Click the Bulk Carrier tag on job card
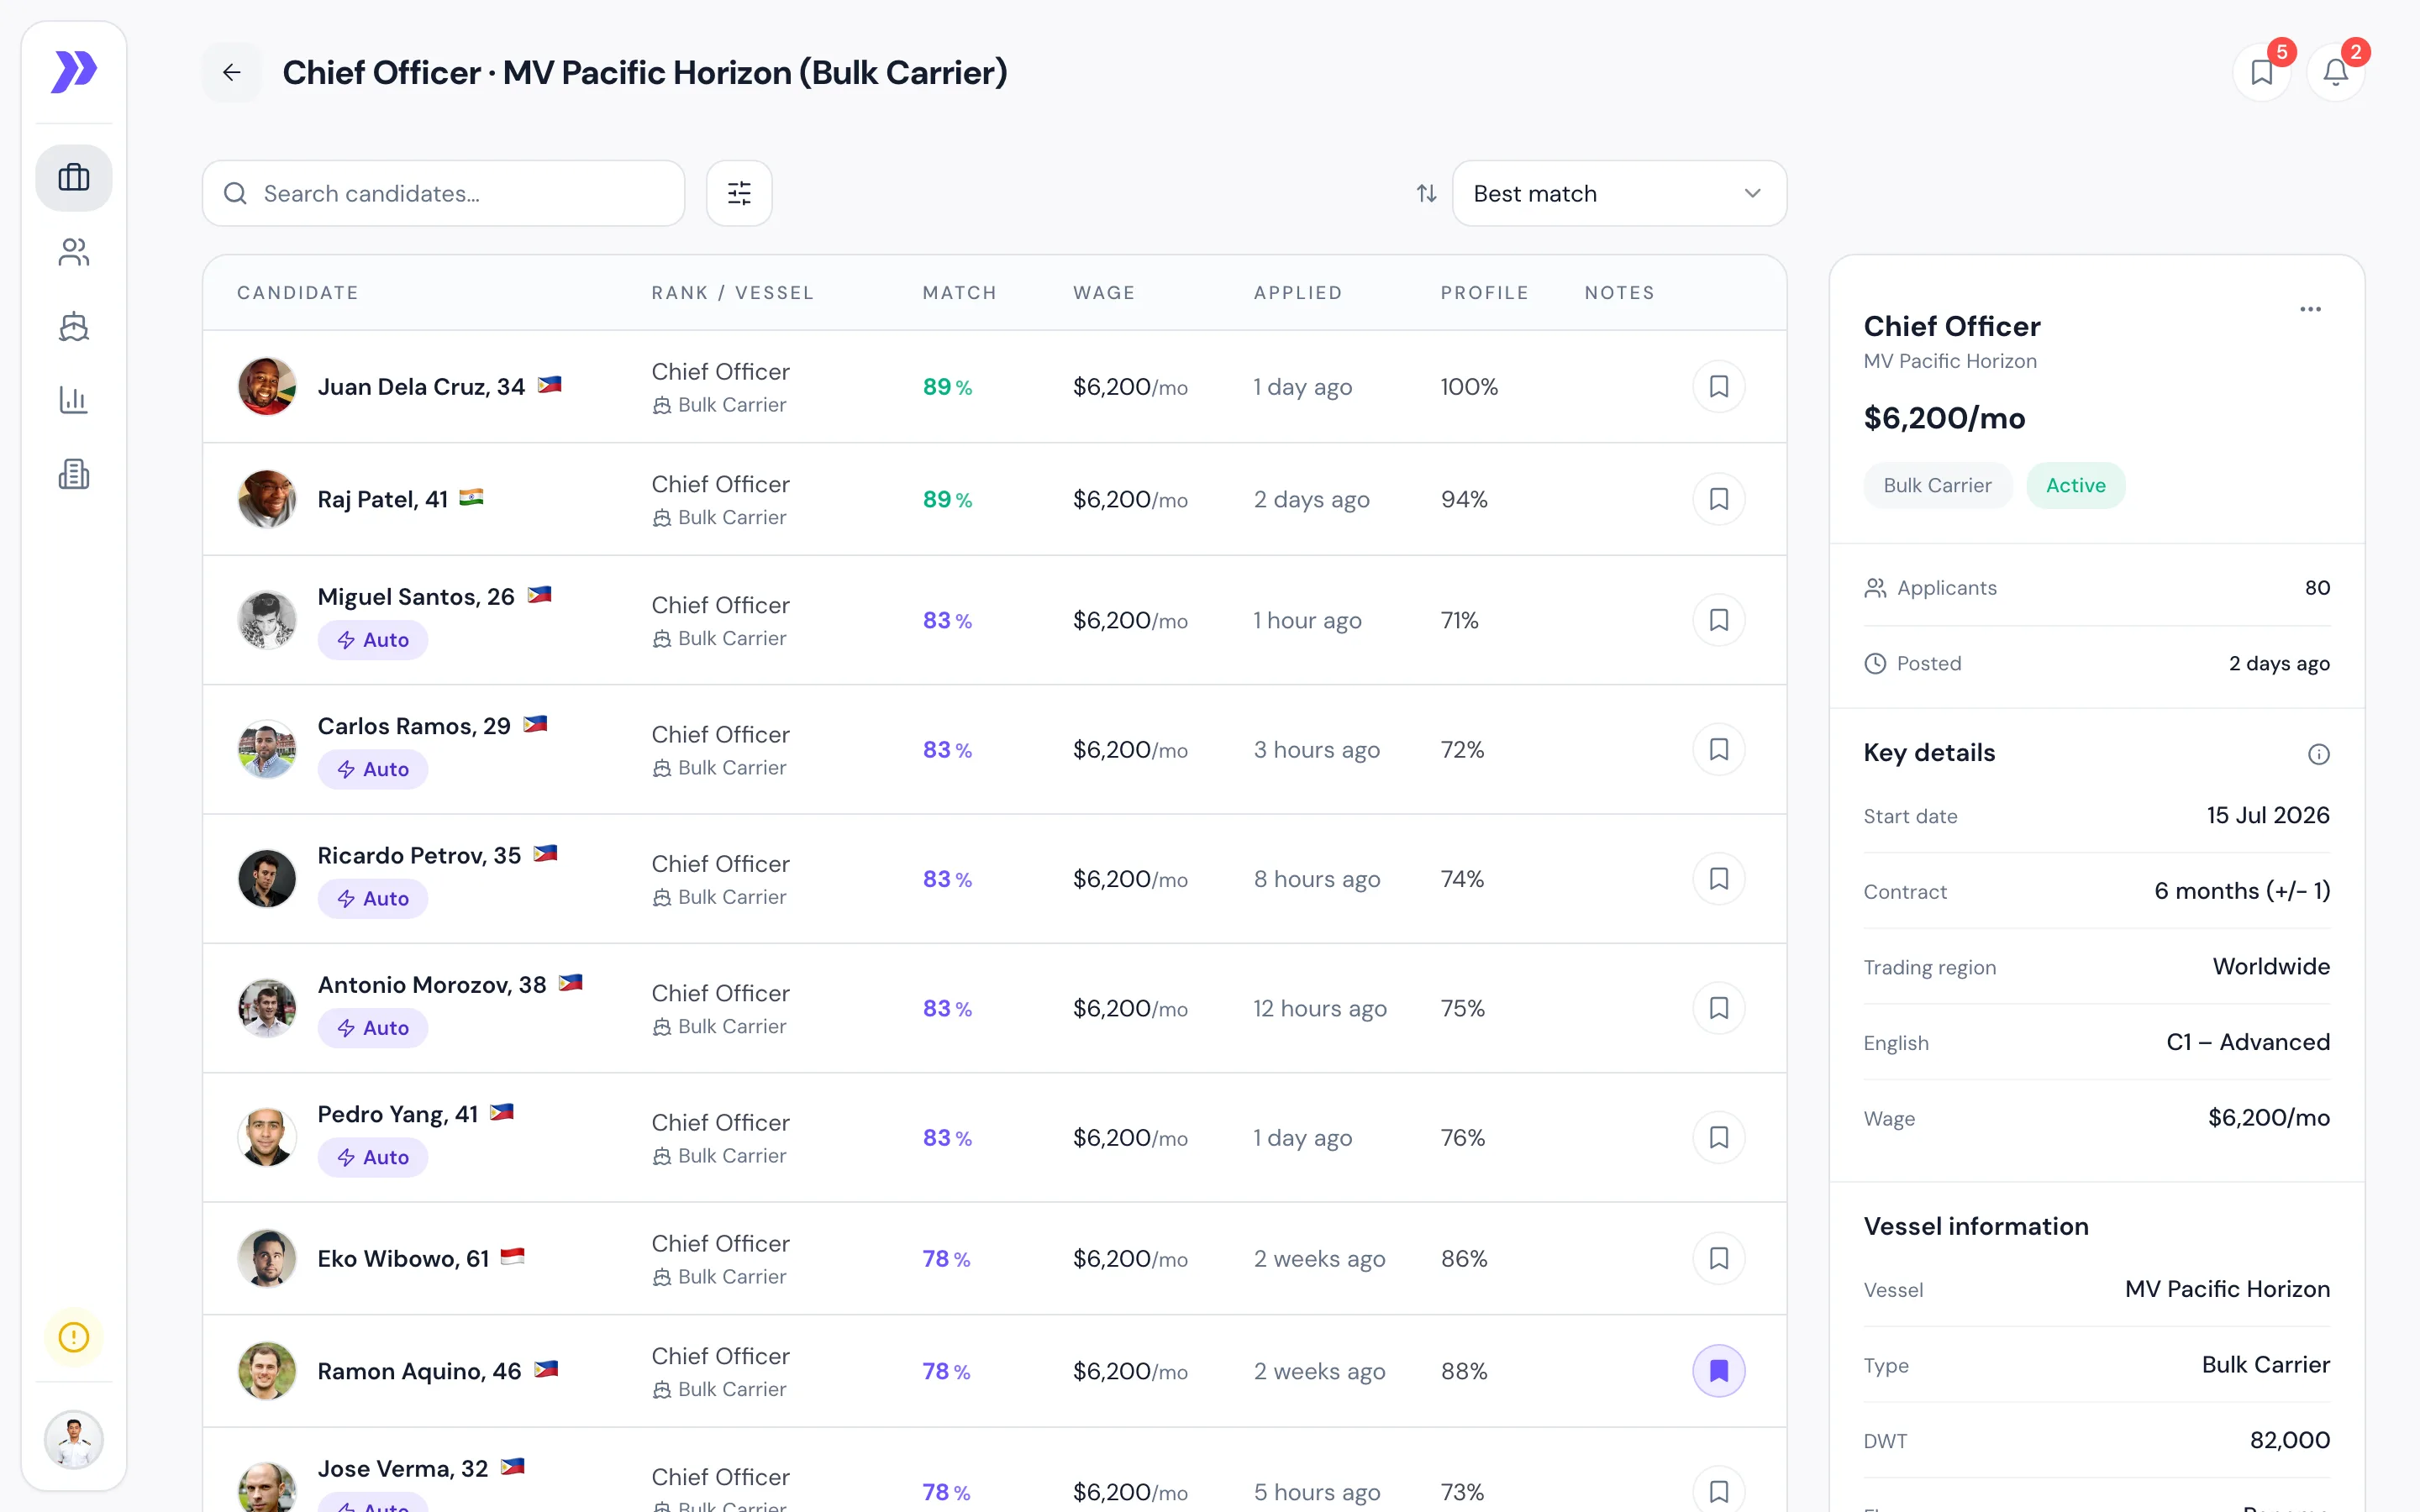 pos(1937,485)
